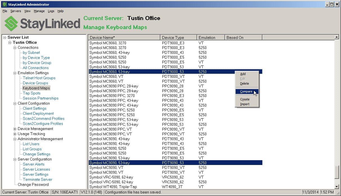The image size is (341, 196).
Task: Open the Manage menu
Action: point(39,11)
